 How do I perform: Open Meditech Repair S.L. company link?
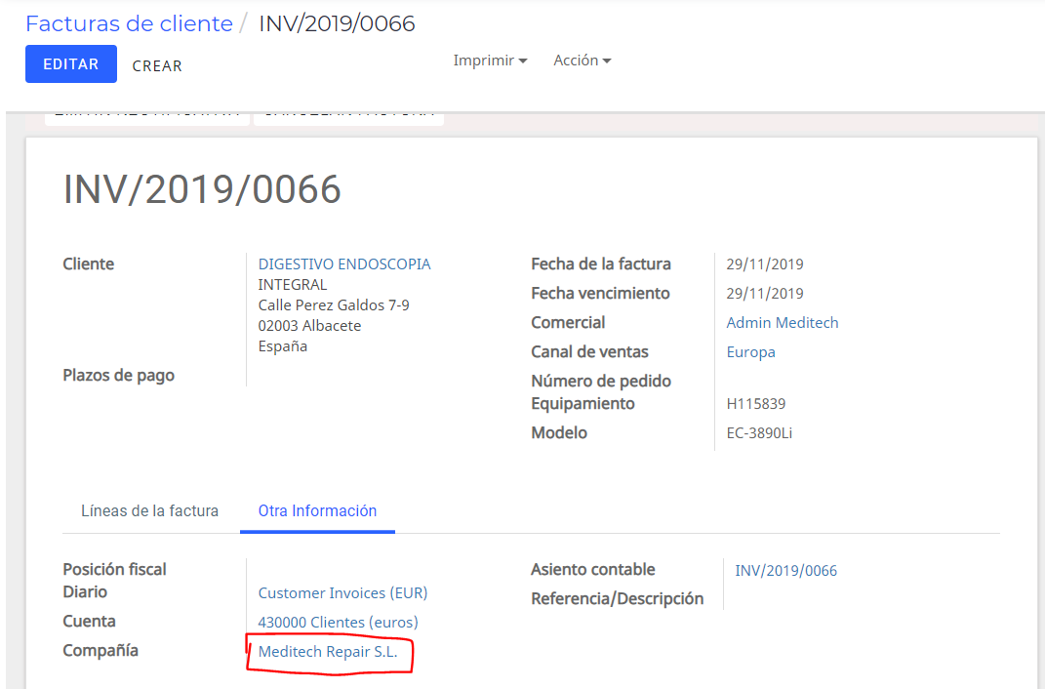point(327,652)
